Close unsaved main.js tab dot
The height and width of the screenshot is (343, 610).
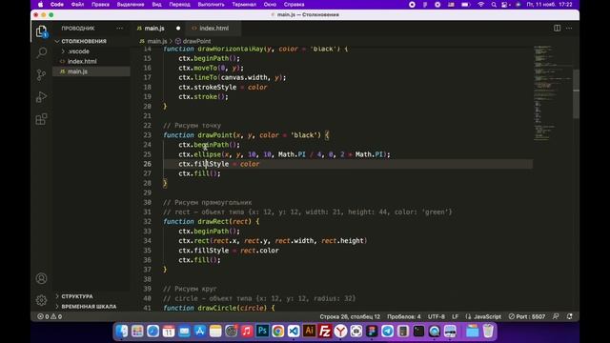(x=178, y=29)
